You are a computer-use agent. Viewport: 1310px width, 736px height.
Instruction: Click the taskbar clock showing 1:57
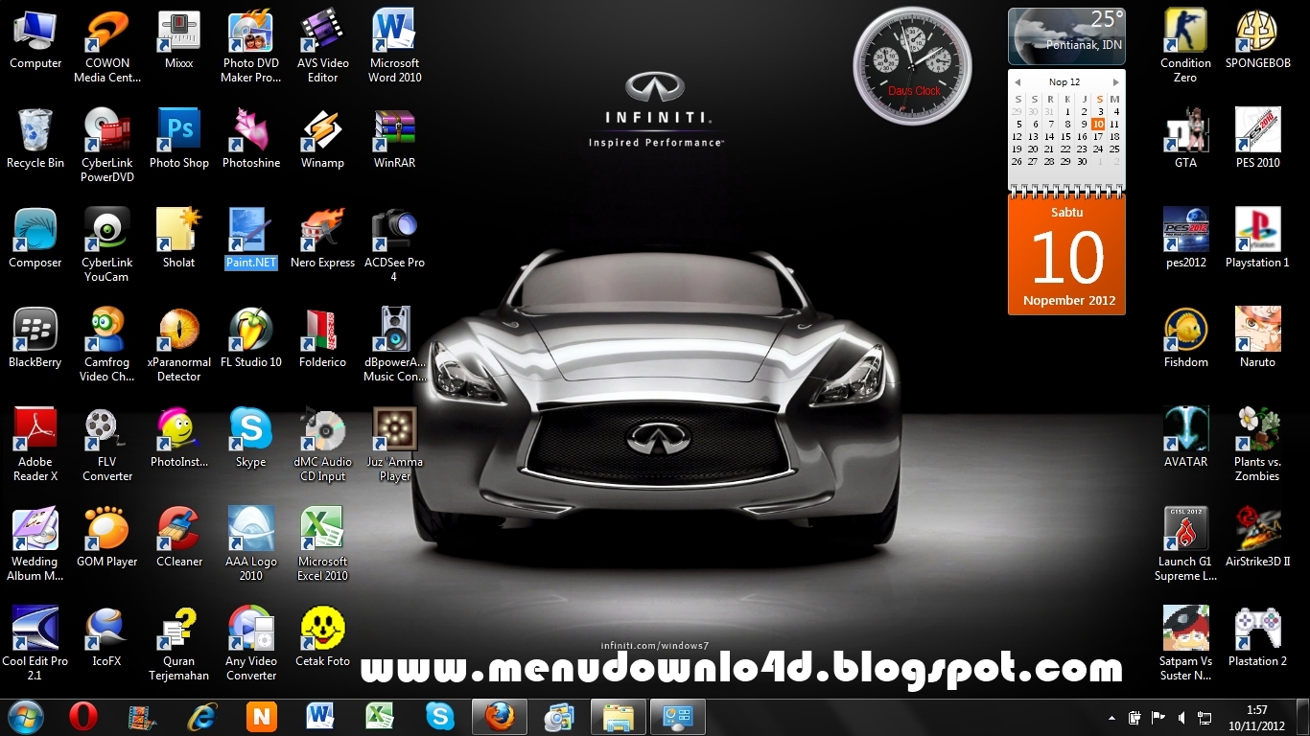pos(1255,717)
